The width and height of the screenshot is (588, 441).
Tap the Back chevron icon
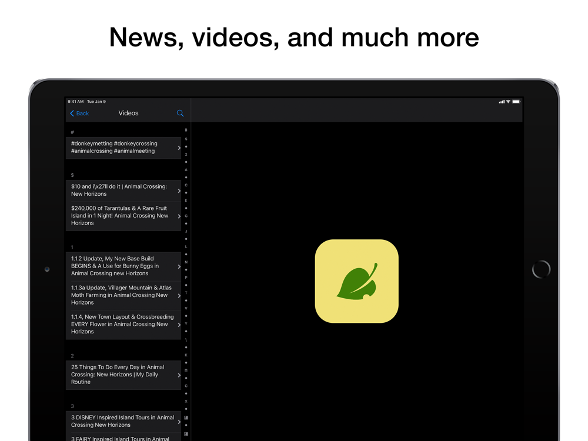click(72, 113)
